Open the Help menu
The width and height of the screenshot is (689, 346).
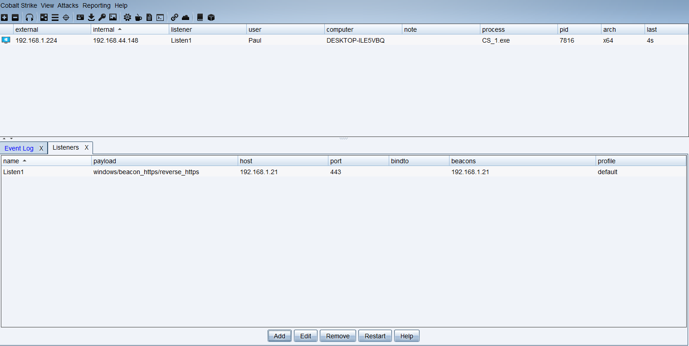point(121,5)
